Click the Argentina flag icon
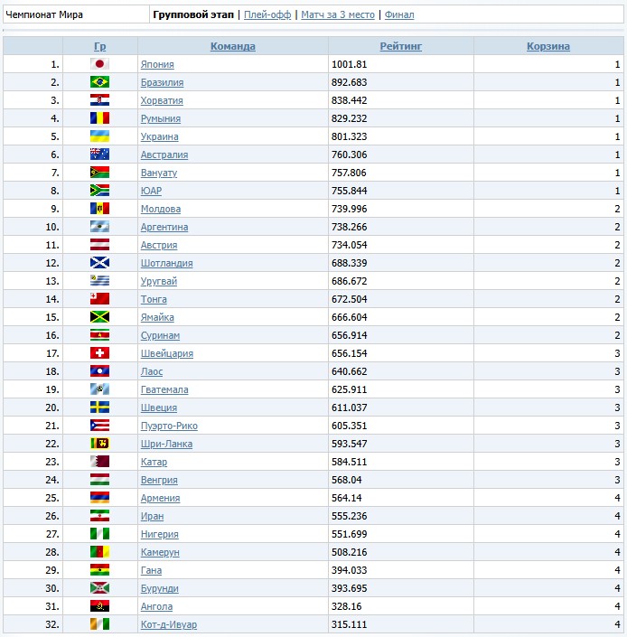 click(99, 227)
